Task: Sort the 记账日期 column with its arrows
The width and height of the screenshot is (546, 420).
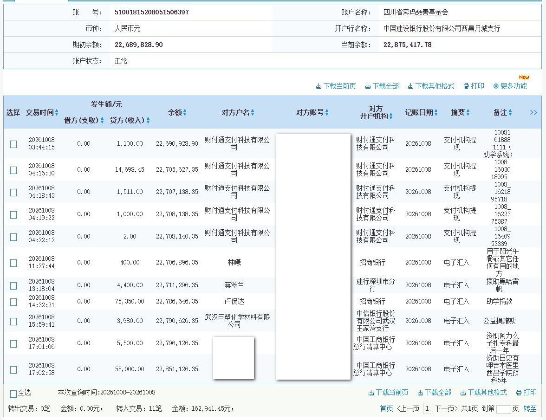Action: pyautogui.click(x=436, y=112)
